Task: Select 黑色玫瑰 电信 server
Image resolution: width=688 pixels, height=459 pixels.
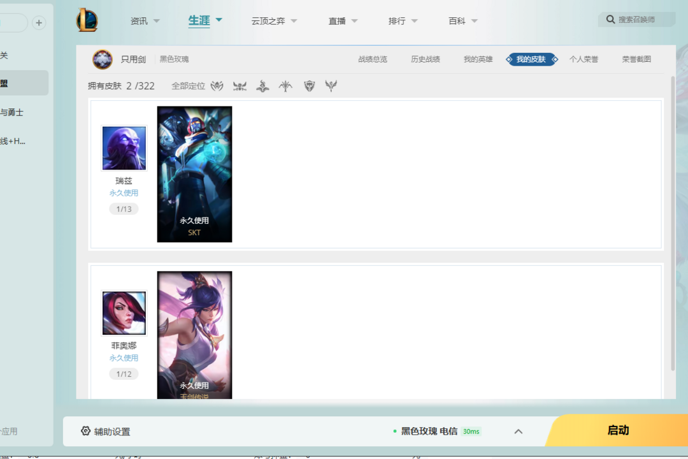Action: click(x=429, y=432)
